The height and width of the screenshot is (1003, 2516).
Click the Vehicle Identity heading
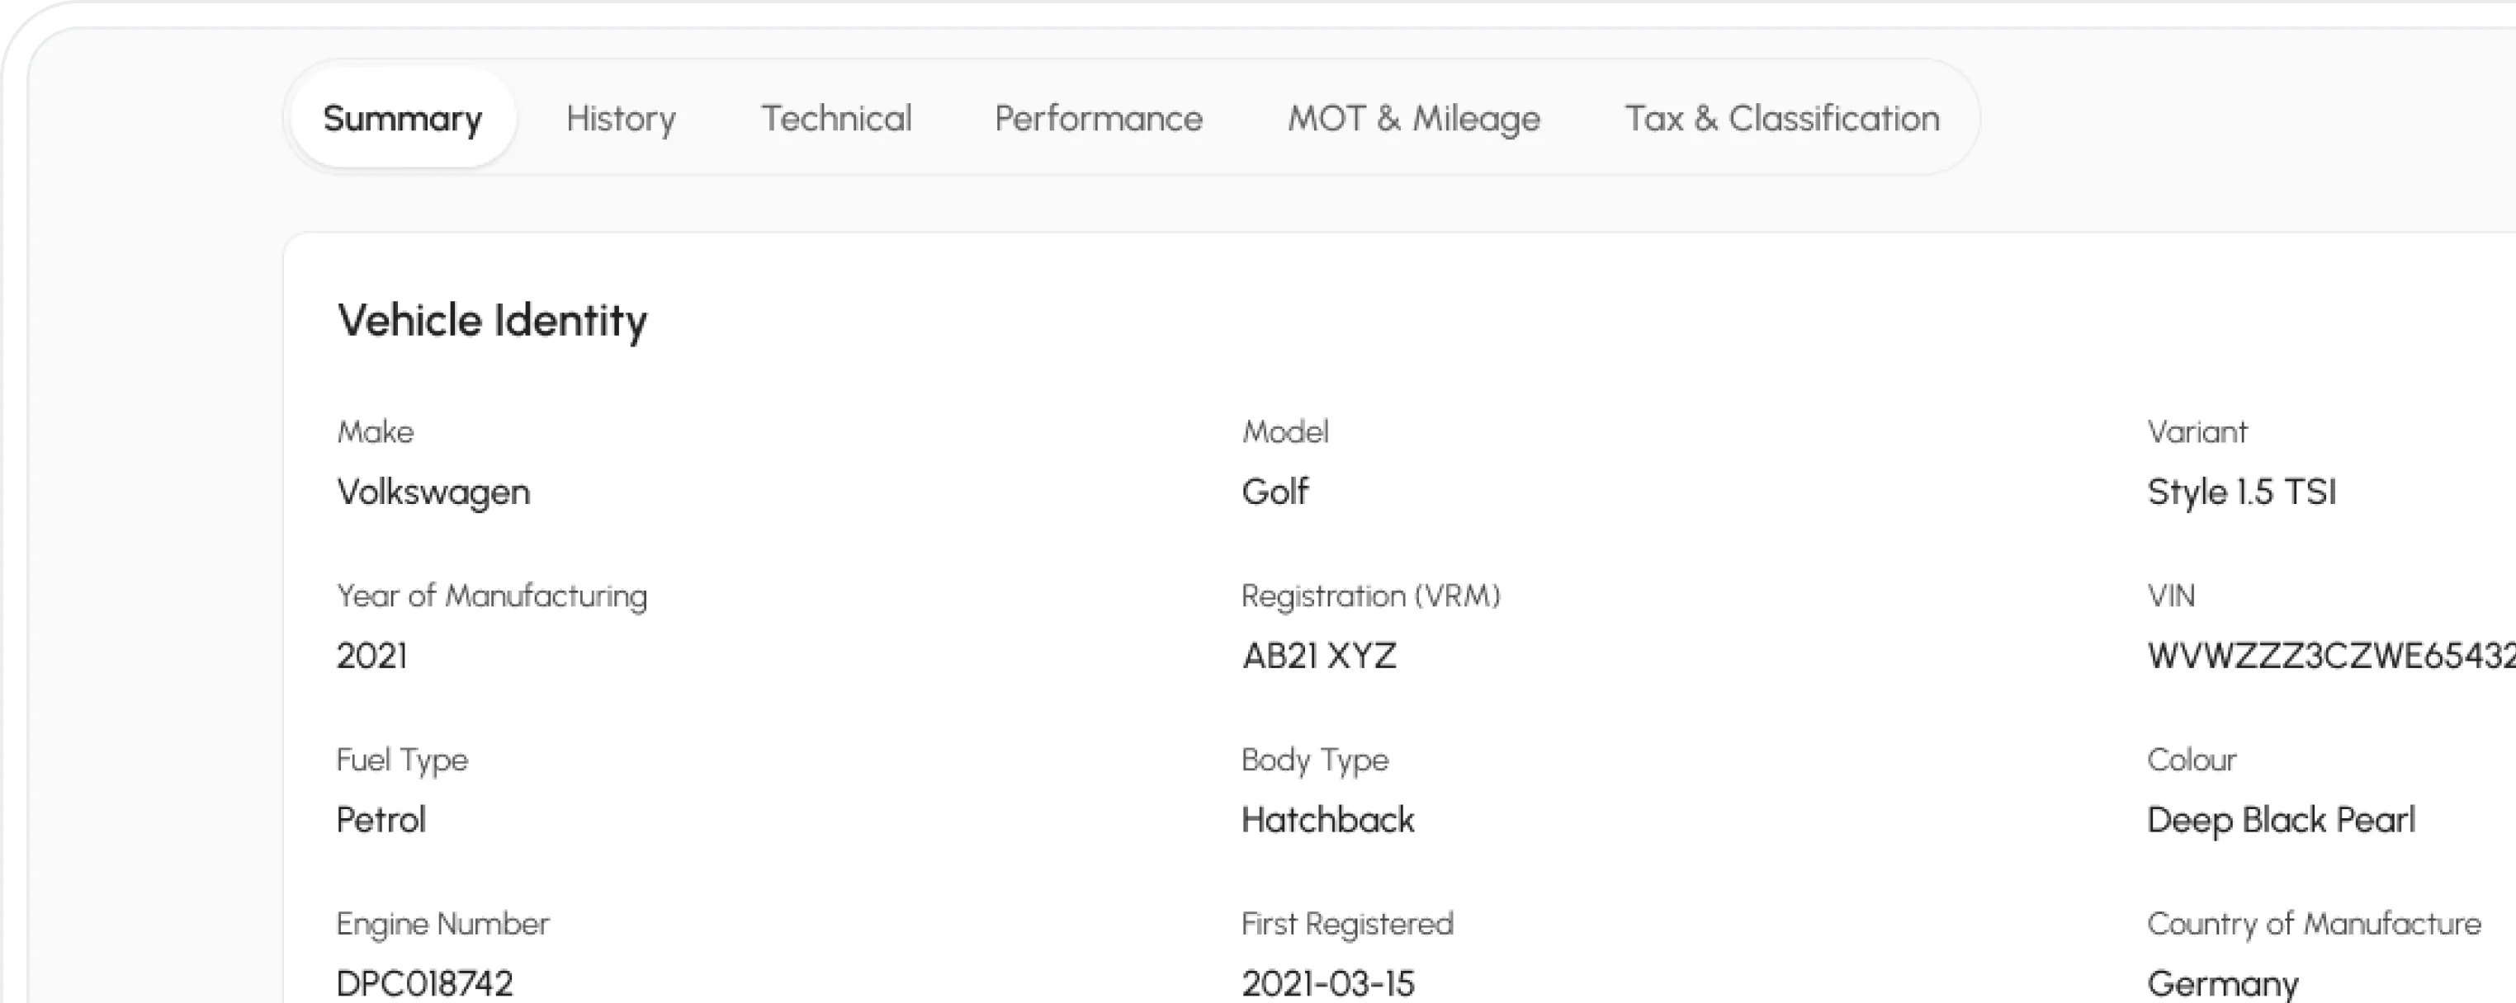click(x=492, y=320)
